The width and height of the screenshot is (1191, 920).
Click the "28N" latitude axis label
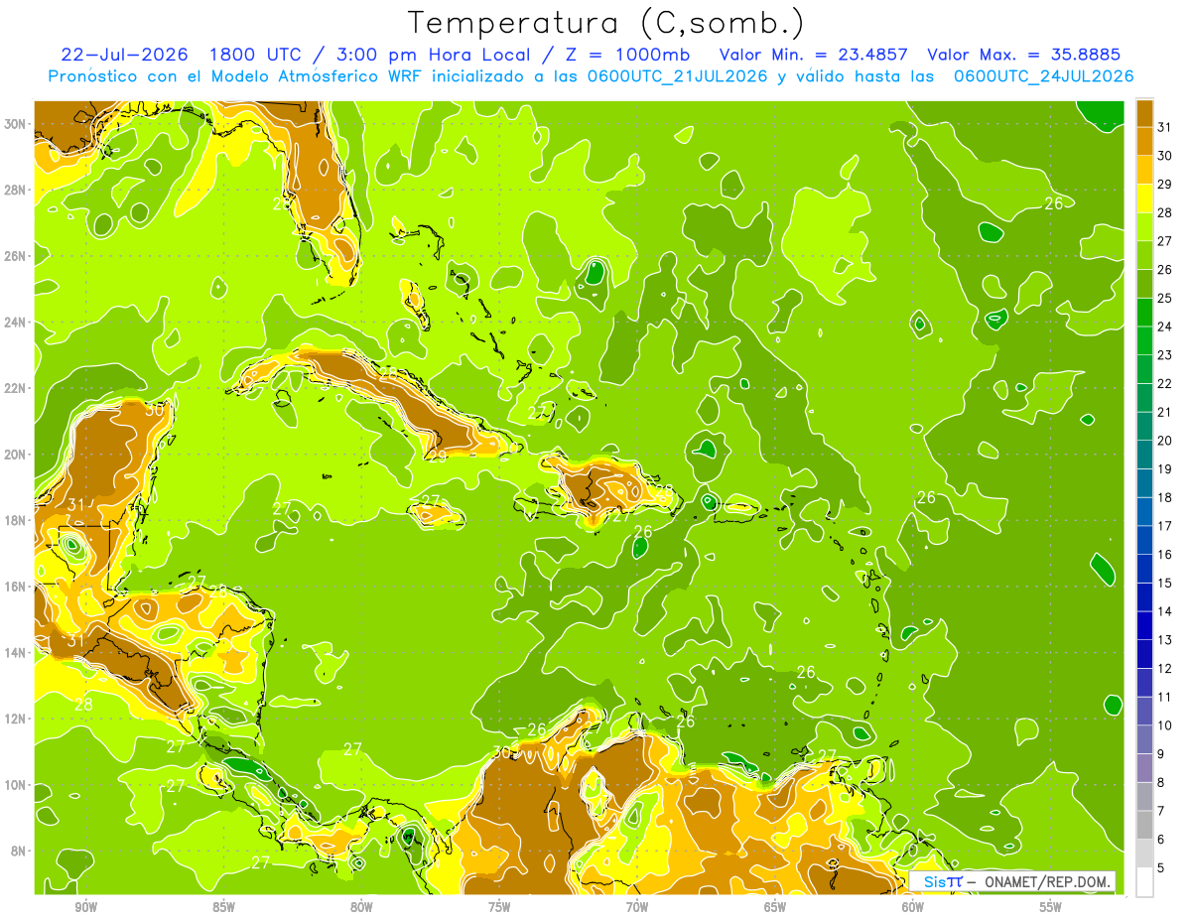15,190
